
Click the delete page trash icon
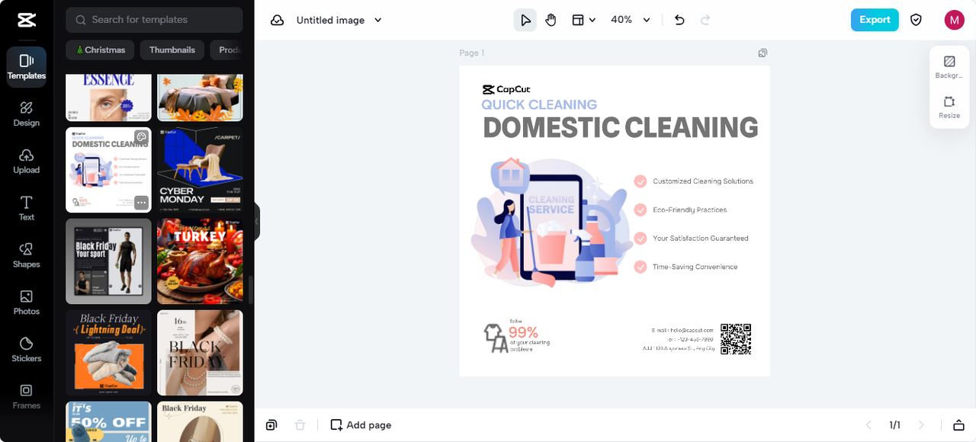(x=300, y=425)
